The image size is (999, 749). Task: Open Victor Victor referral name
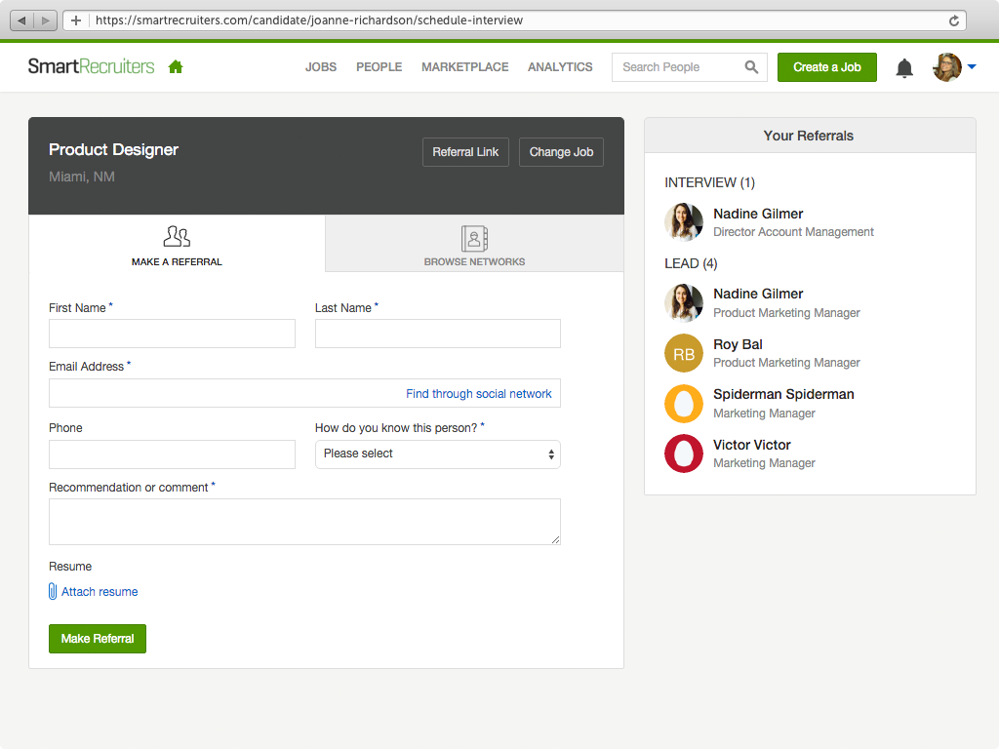tap(752, 445)
